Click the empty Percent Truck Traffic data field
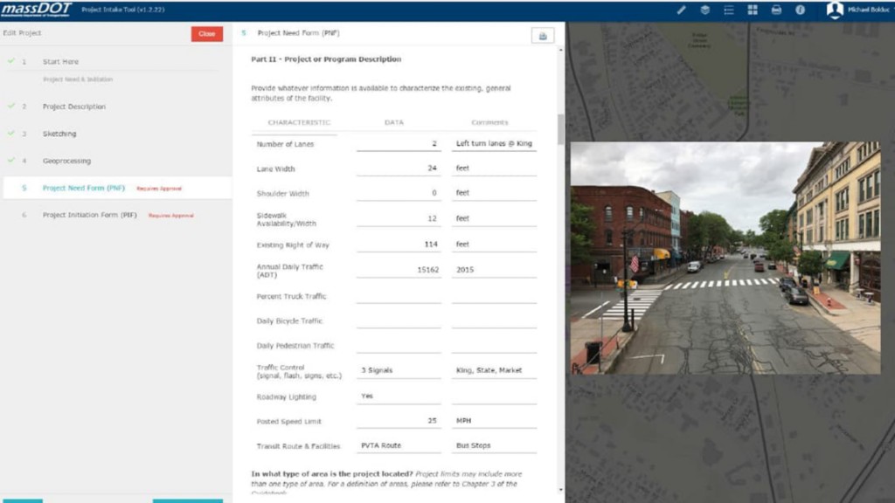The height and width of the screenshot is (503, 895). tap(399, 296)
